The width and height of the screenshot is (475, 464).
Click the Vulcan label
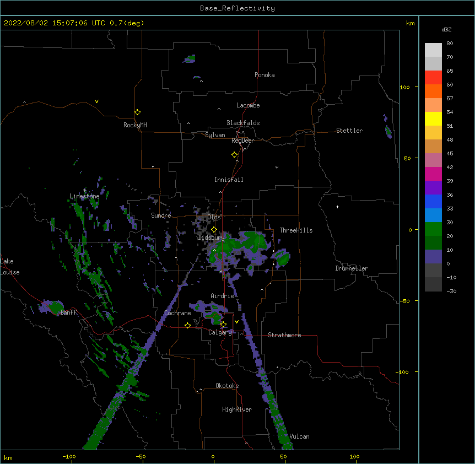click(299, 436)
